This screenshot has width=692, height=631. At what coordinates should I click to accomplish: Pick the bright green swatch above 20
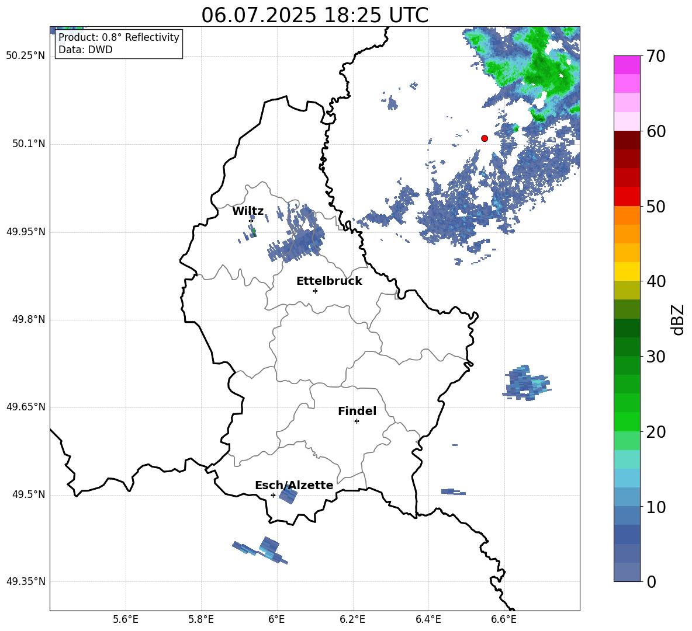click(627, 421)
